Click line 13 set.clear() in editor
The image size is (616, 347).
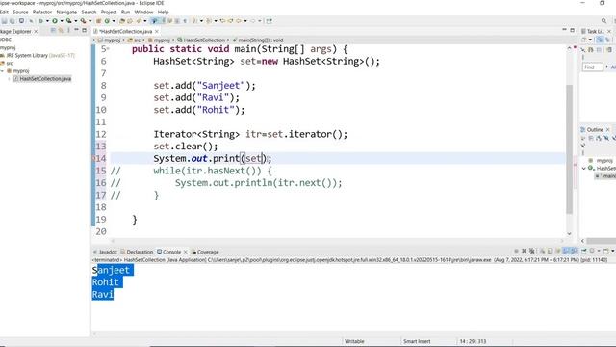186,147
